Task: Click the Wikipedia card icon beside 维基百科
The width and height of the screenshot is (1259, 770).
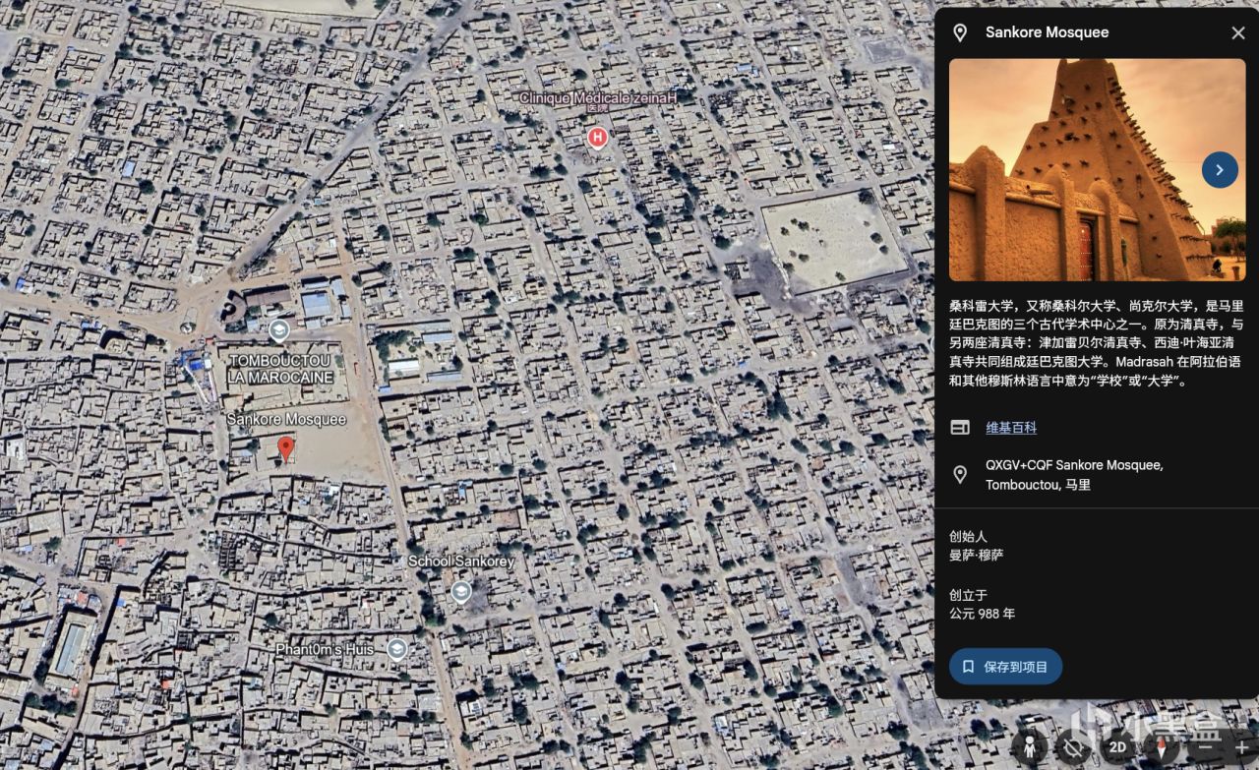Action: (x=960, y=428)
